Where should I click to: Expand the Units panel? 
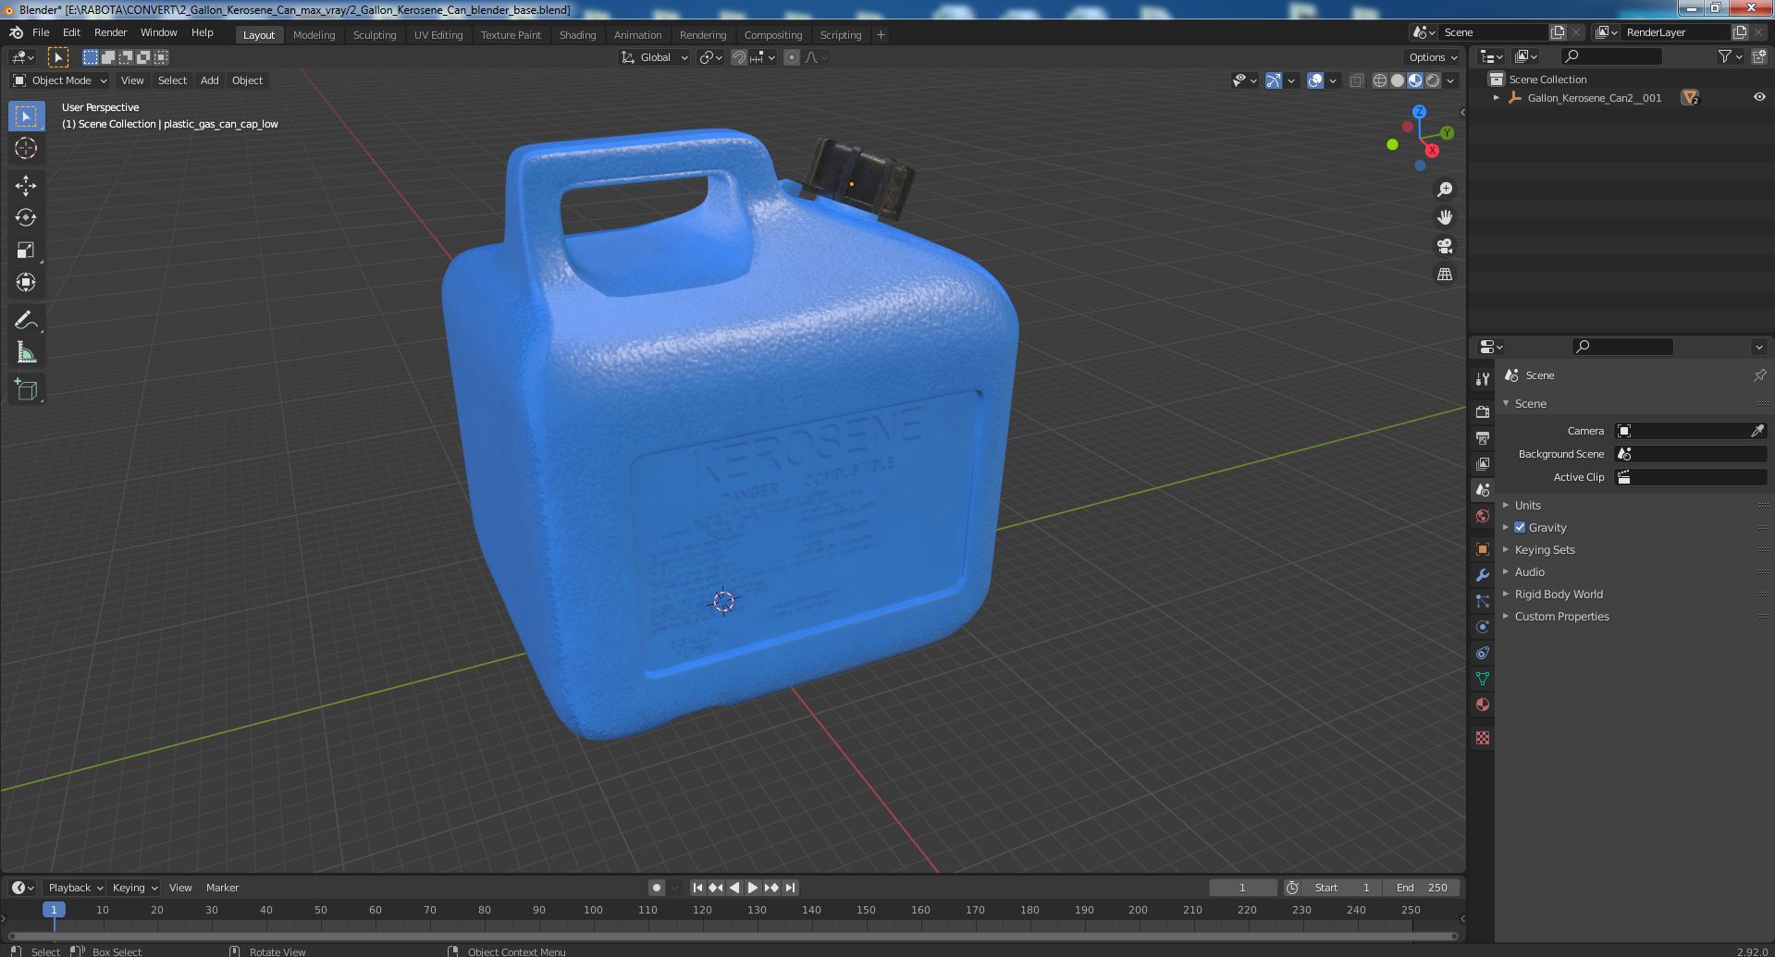pyautogui.click(x=1527, y=505)
